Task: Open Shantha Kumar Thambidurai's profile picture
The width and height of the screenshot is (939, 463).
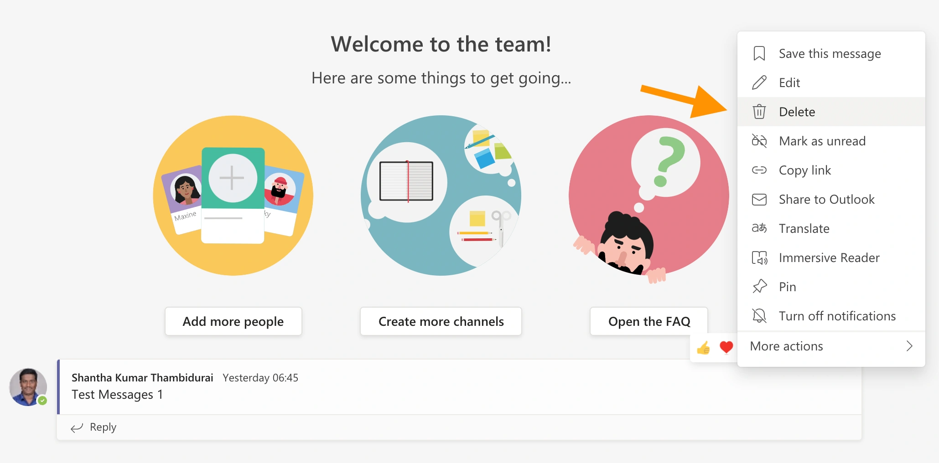Action: [28, 387]
